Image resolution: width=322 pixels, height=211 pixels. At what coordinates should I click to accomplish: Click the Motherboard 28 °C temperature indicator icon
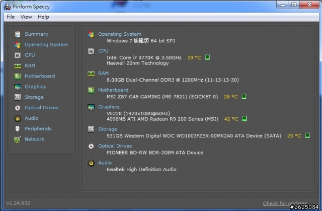tap(244, 96)
